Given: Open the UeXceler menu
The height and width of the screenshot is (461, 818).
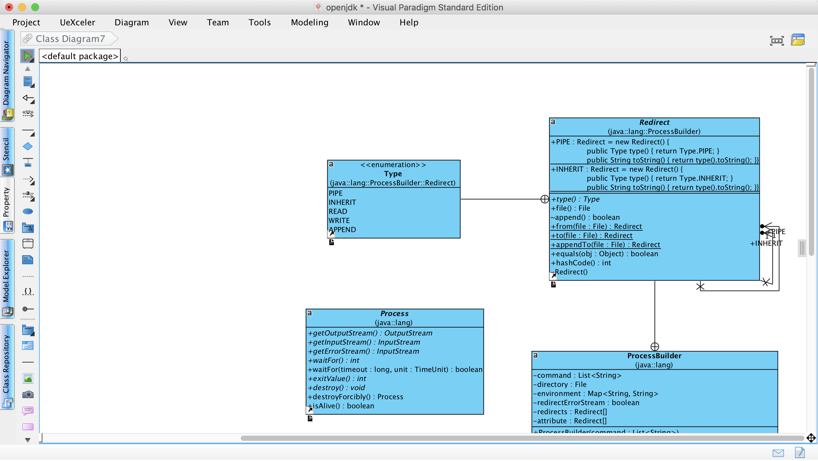Looking at the screenshot, I should pos(77,22).
